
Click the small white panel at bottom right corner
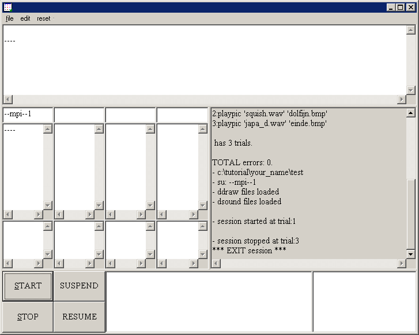click(x=364, y=302)
